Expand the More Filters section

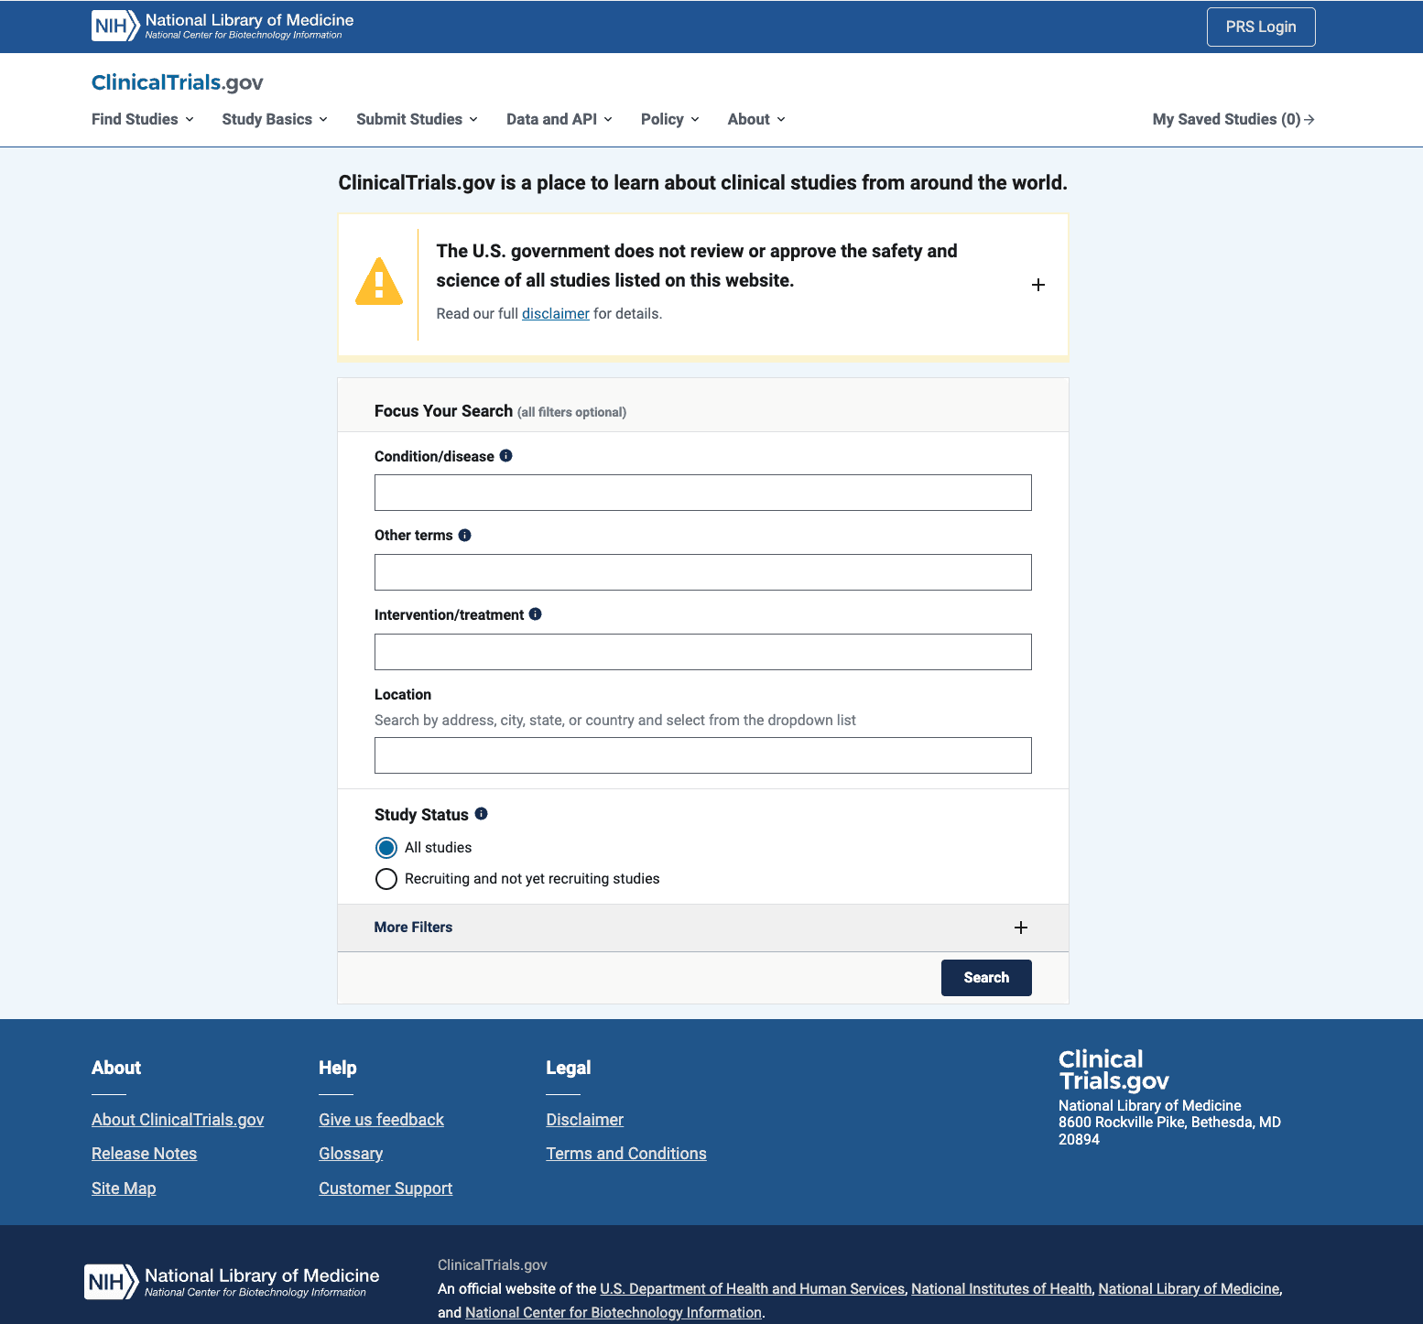pos(1020,928)
